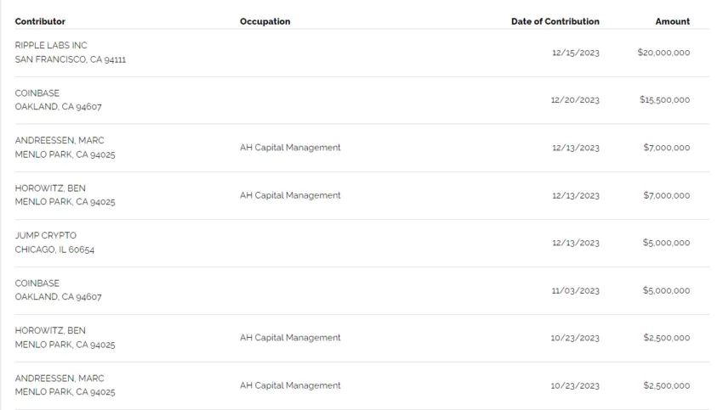Sort by Date of Contribution header

[555, 21]
